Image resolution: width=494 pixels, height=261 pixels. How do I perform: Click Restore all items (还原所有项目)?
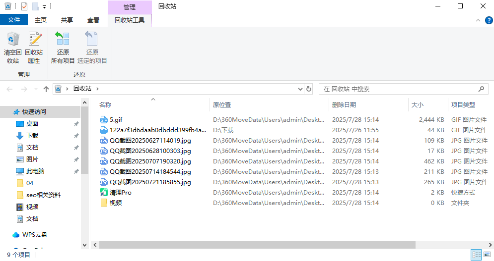point(63,48)
